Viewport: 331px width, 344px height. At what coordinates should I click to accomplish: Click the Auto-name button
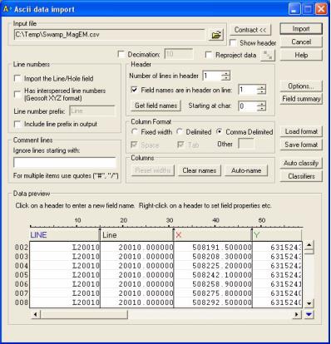[x=246, y=170]
